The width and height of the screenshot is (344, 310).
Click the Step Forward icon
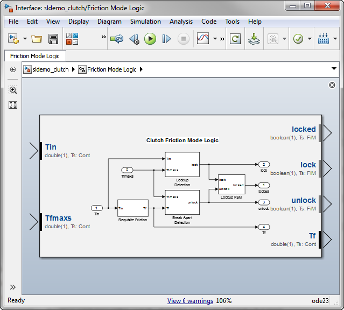click(167, 39)
